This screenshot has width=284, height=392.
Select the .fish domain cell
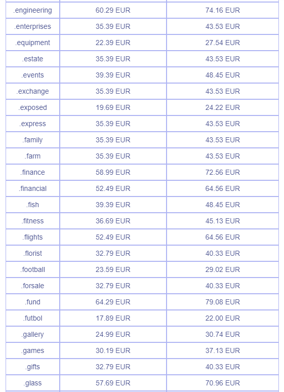(33, 205)
